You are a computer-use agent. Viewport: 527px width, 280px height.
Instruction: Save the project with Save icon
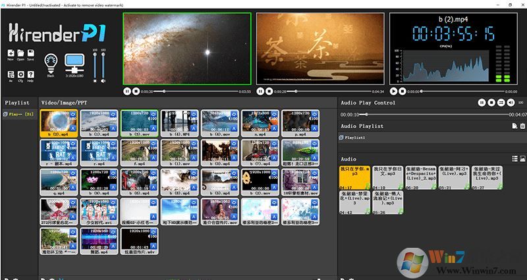click(x=30, y=53)
